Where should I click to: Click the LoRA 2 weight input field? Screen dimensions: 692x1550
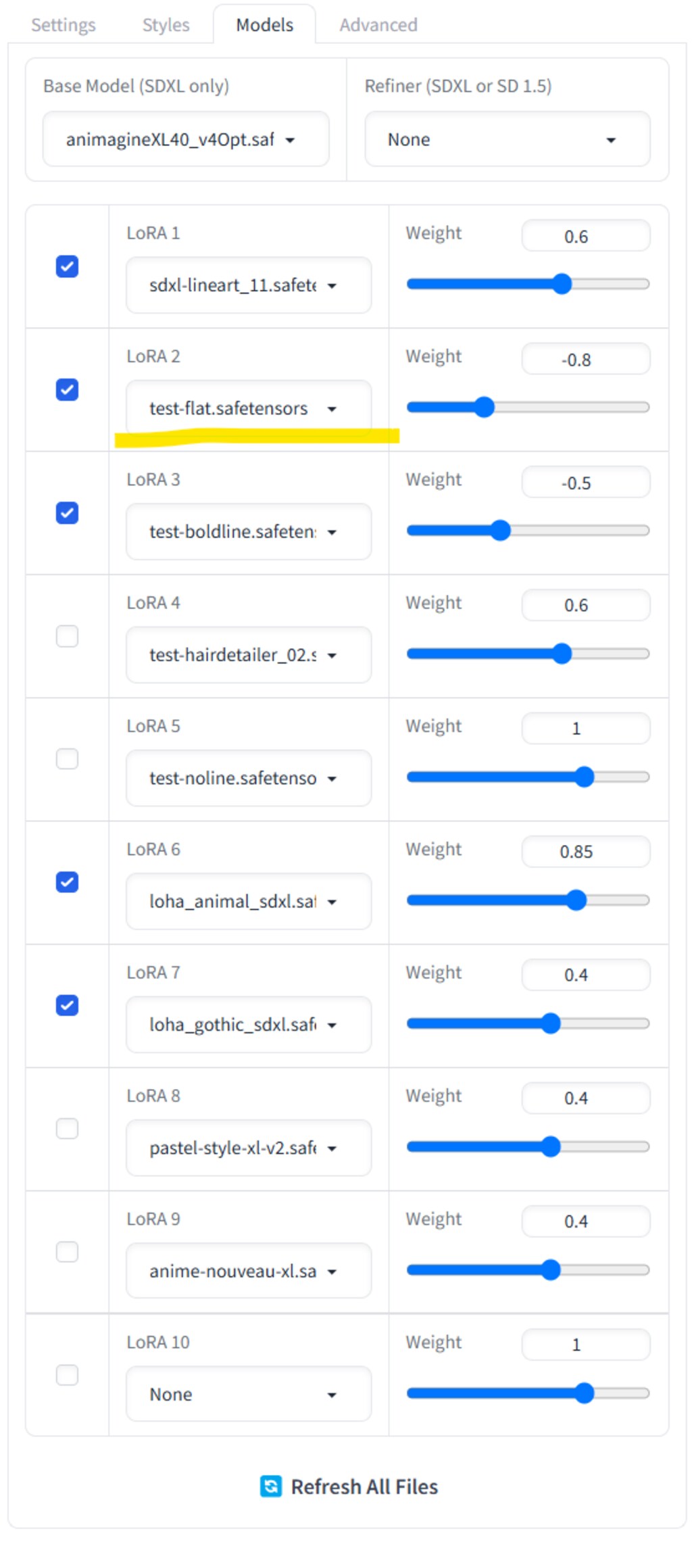[x=585, y=360]
